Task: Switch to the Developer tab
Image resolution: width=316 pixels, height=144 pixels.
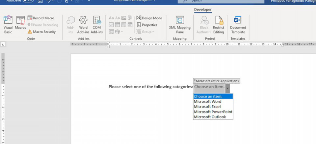Action: (203, 10)
